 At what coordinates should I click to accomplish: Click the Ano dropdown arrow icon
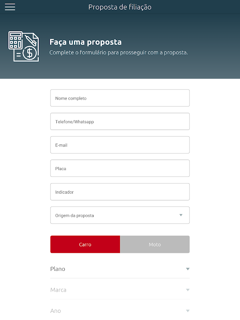pos(188,311)
